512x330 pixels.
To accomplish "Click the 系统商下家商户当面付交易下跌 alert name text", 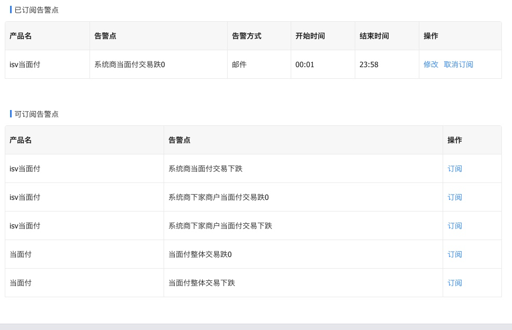I will pos(220,226).
